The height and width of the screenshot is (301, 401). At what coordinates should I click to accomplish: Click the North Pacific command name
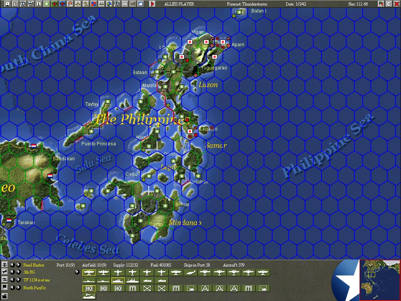point(34,288)
